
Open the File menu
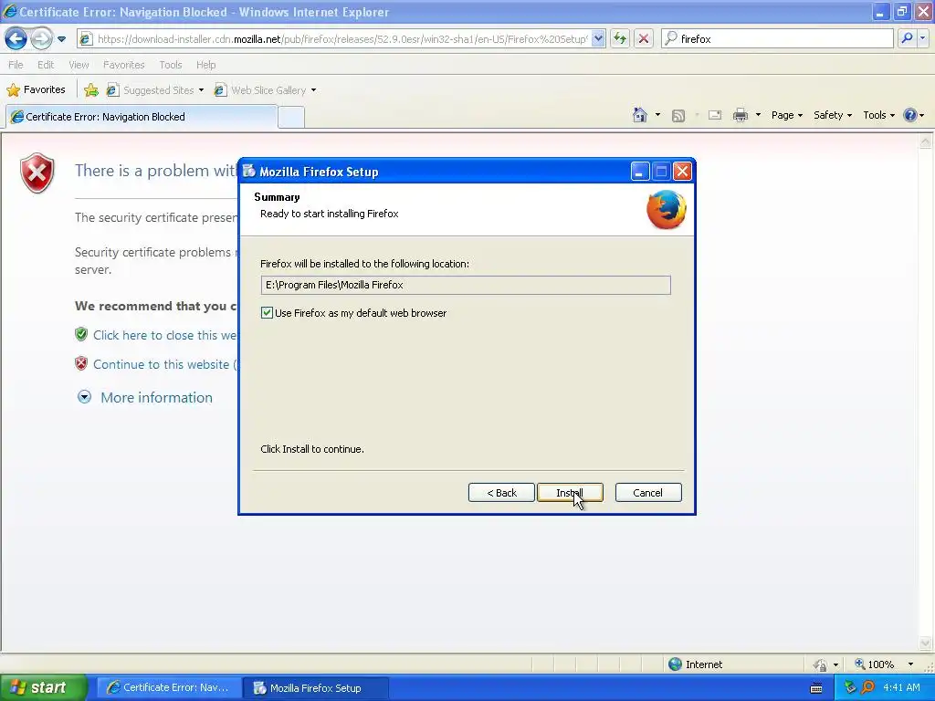[16, 65]
